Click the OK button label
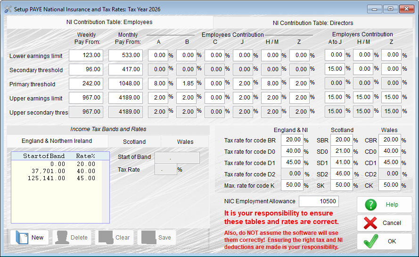 (392, 241)
